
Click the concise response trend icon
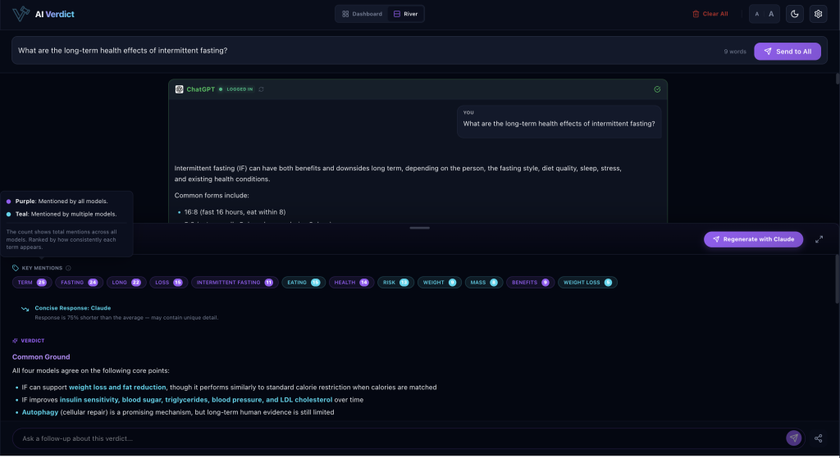click(x=25, y=309)
